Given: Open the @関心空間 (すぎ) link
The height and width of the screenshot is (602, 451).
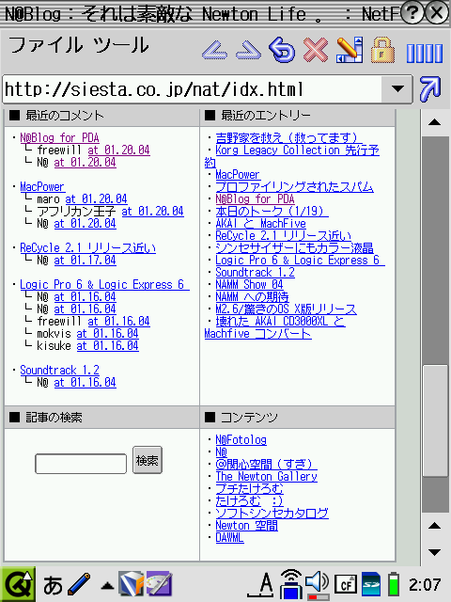Looking at the screenshot, I should 266,465.
